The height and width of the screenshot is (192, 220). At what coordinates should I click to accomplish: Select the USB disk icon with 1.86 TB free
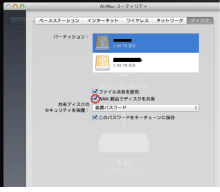pos(102,43)
